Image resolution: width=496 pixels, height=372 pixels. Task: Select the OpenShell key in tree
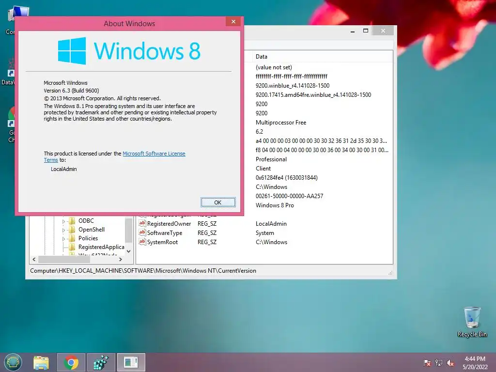92,230
